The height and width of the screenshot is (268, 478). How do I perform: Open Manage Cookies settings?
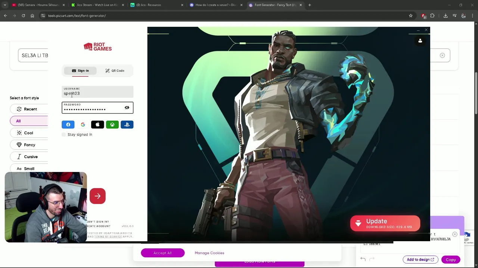click(x=209, y=253)
